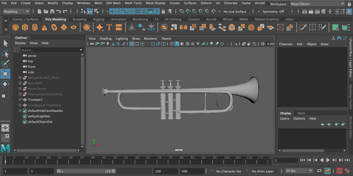Create polygon text with the T icon

coord(109,28)
